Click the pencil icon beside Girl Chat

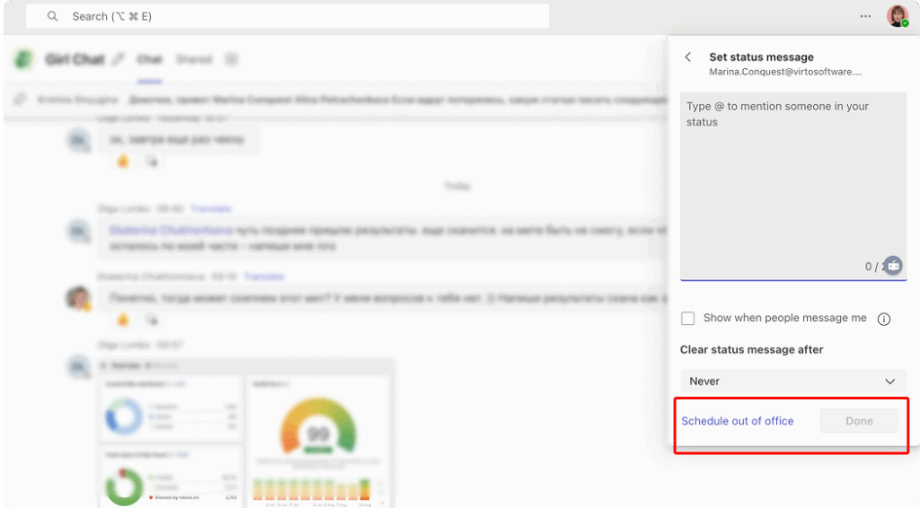[x=119, y=60]
